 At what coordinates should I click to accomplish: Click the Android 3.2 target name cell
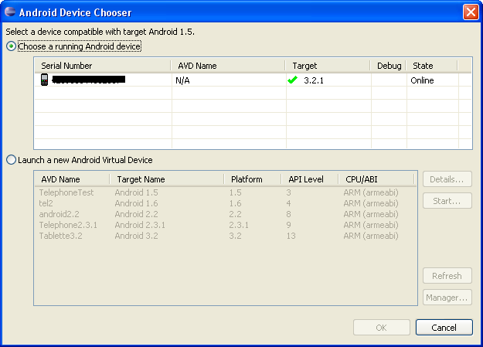point(137,236)
